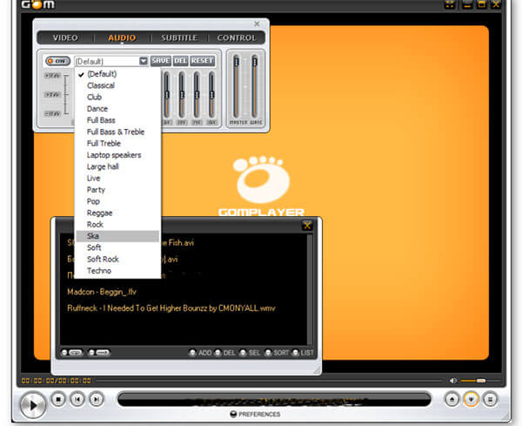Close the control panel window

257,24
